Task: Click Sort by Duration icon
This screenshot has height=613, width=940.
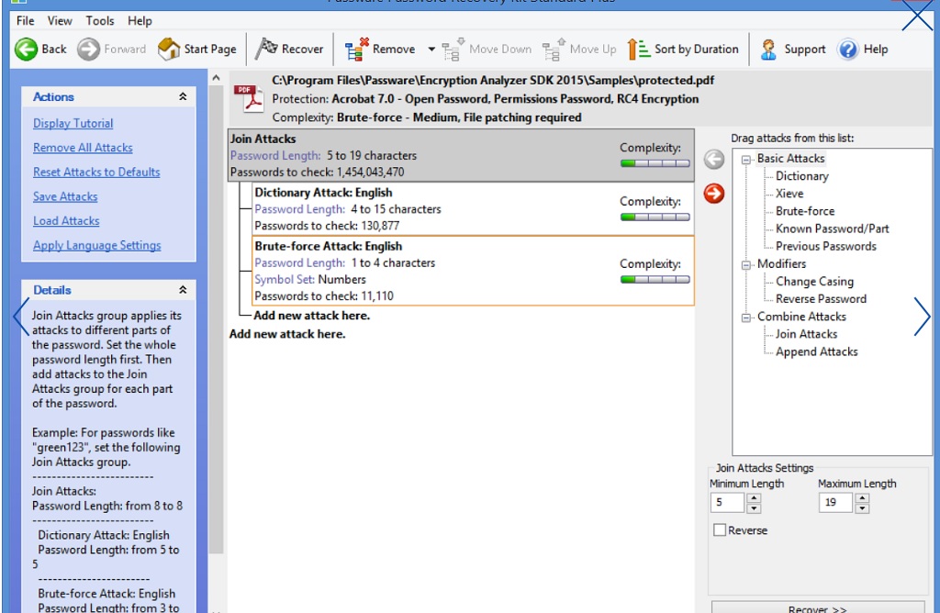Action: point(639,50)
